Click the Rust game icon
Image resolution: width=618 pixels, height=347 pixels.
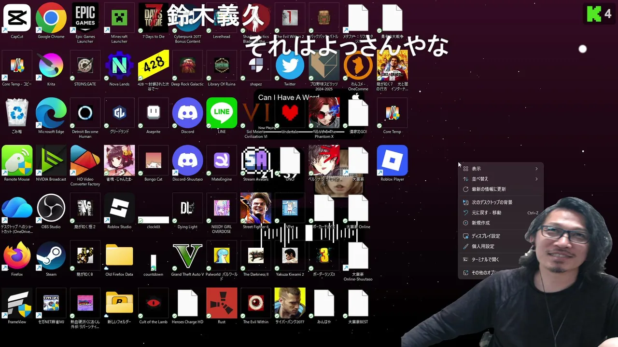(x=222, y=304)
